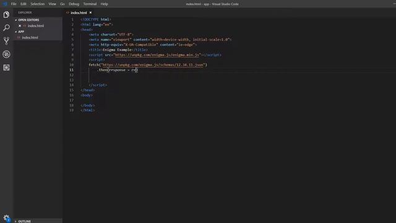Open the Source Control view
Screen dimensions: 396x223
[6, 41]
